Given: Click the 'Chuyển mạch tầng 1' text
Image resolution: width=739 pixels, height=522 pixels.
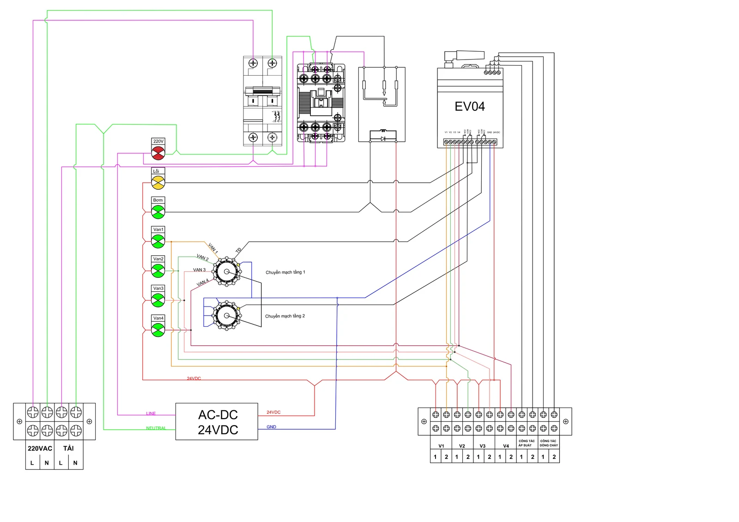Looking at the screenshot, I should point(285,272).
